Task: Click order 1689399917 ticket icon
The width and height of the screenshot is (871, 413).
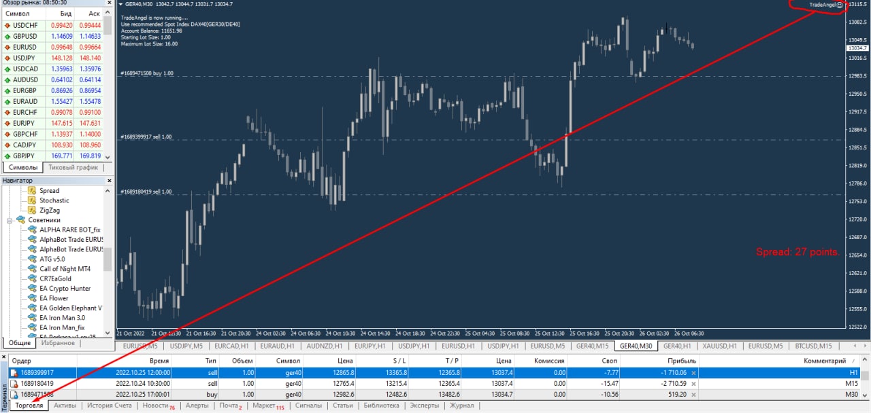Action: [x=14, y=373]
